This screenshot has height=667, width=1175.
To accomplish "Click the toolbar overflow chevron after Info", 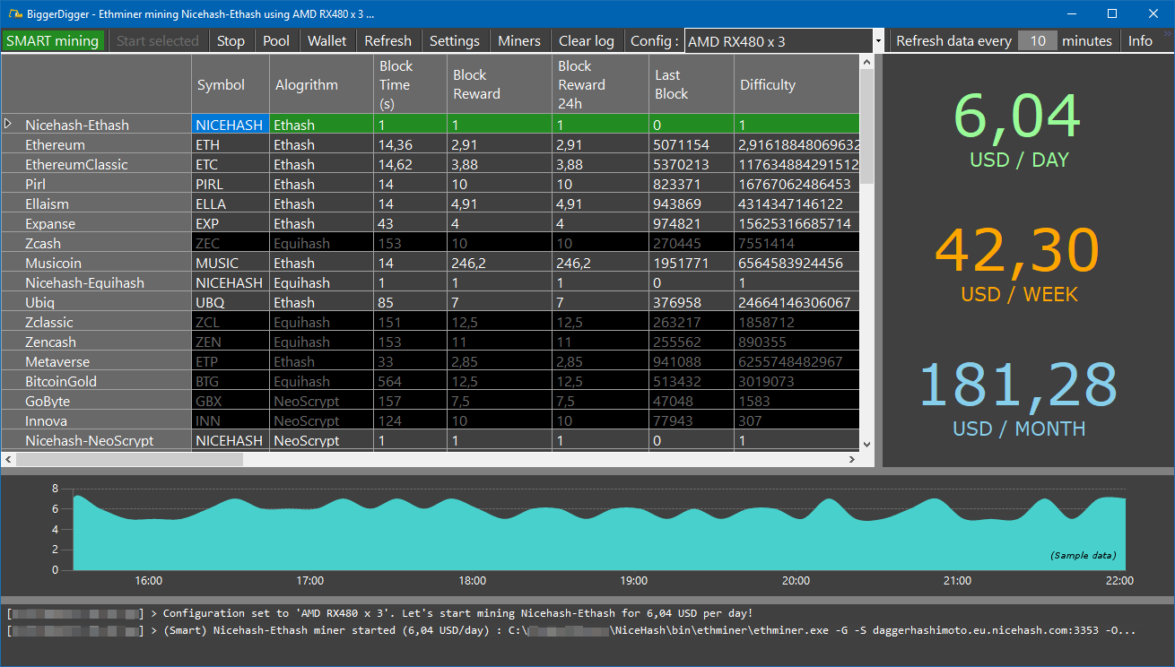I will [x=1167, y=34].
